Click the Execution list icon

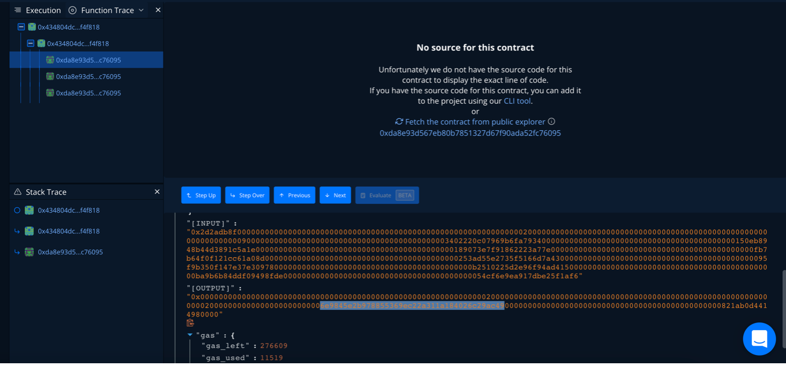click(x=17, y=10)
